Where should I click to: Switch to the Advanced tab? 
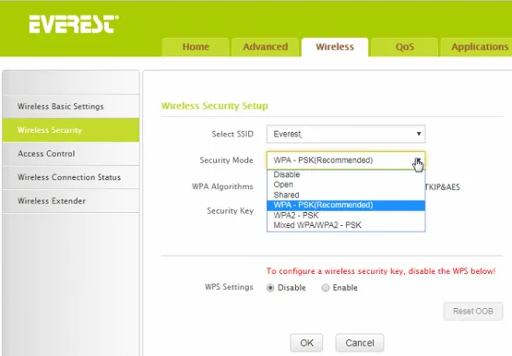click(265, 47)
